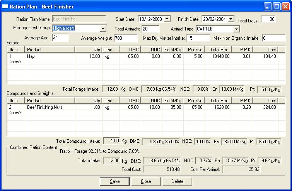Open the Start Date dropdown arrow
The width and height of the screenshot is (292, 191).
[x=167, y=19]
